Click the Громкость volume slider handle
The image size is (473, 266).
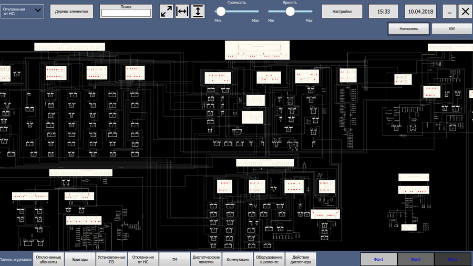click(x=221, y=12)
